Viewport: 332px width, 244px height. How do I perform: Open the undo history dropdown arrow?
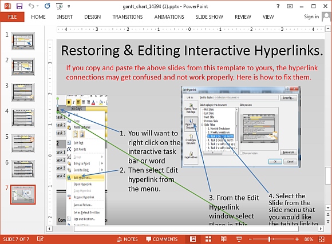coord(38,6)
